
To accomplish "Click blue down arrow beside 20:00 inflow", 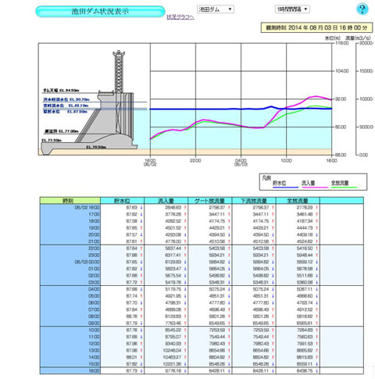I will coord(185,234).
